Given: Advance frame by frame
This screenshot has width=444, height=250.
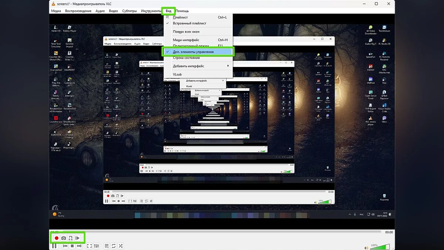Looking at the screenshot, I should (x=78, y=238).
